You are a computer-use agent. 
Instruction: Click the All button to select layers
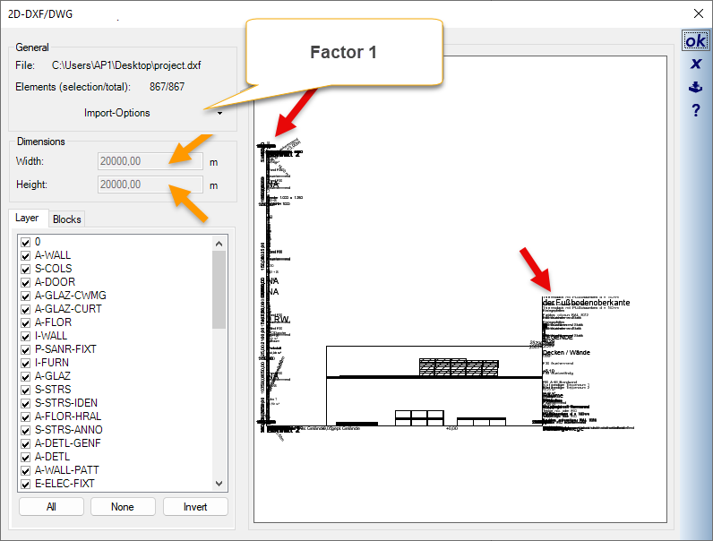(51, 507)
